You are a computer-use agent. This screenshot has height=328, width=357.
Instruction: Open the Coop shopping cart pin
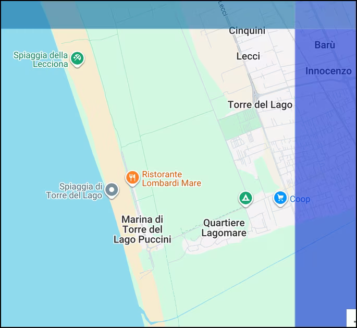(280, 199)
